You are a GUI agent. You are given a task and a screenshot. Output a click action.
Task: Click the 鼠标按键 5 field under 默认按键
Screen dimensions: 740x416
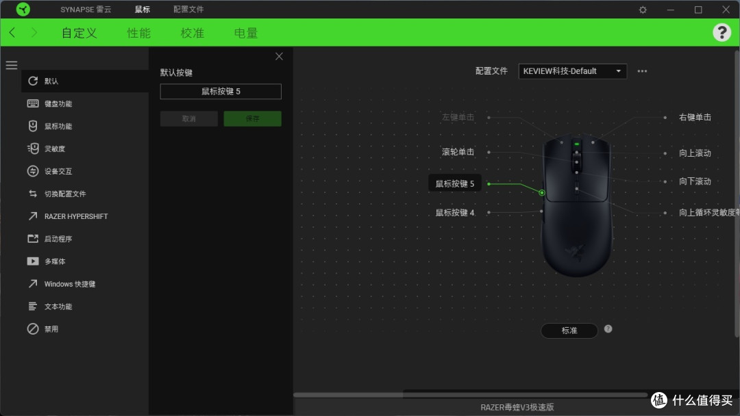[x=221, y=92]
